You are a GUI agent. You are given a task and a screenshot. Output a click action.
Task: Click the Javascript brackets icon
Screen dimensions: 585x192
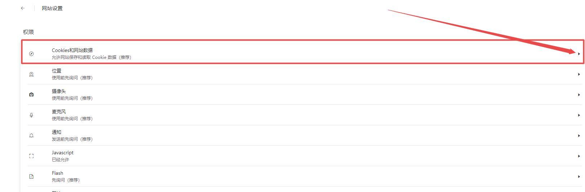click(31, 156)
